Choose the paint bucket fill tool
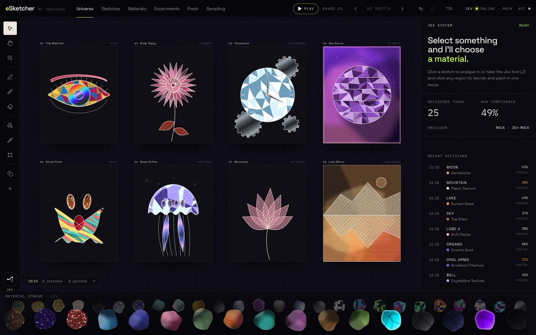Image resolution: width=536 pixels, height=335 pixels. [10, 126]
